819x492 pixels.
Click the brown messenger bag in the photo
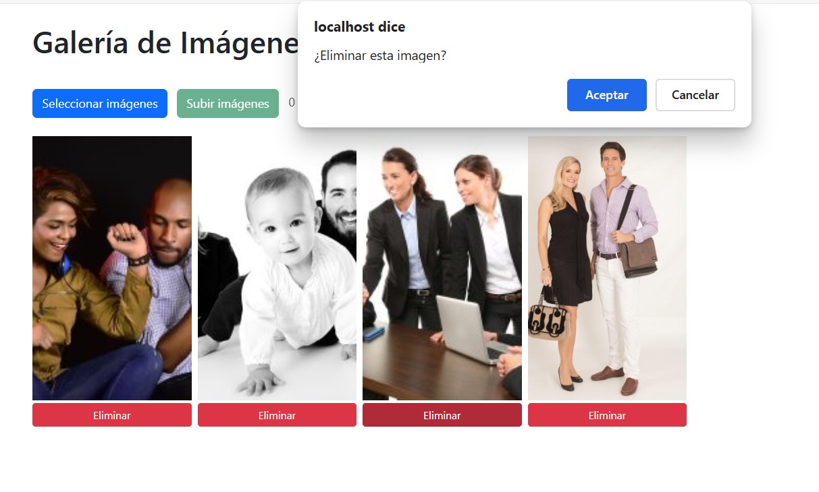[637, 257]
